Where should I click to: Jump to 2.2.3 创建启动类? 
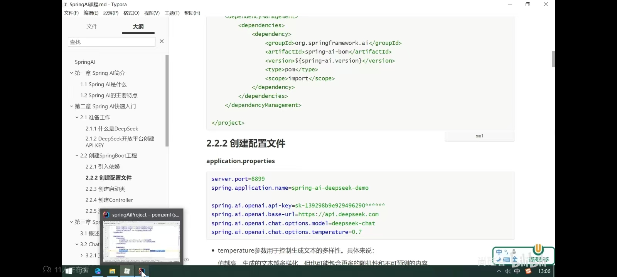point(105,189)
